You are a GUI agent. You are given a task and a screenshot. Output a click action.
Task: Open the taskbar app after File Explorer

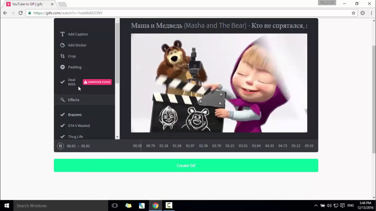tap(142, 205)
